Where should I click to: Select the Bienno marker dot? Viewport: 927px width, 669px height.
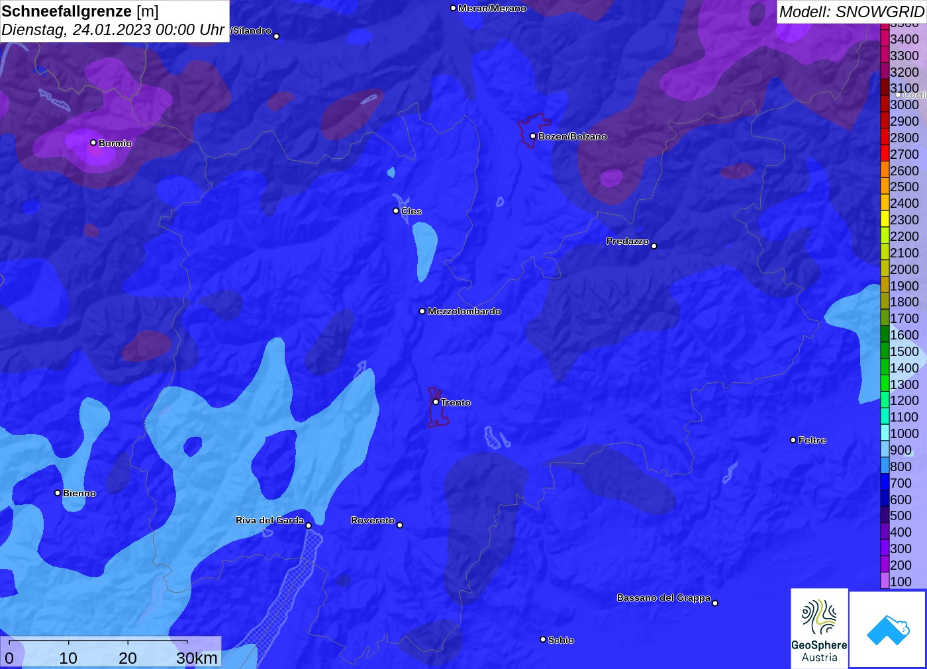pyautogui.click(x=58, y=493)
